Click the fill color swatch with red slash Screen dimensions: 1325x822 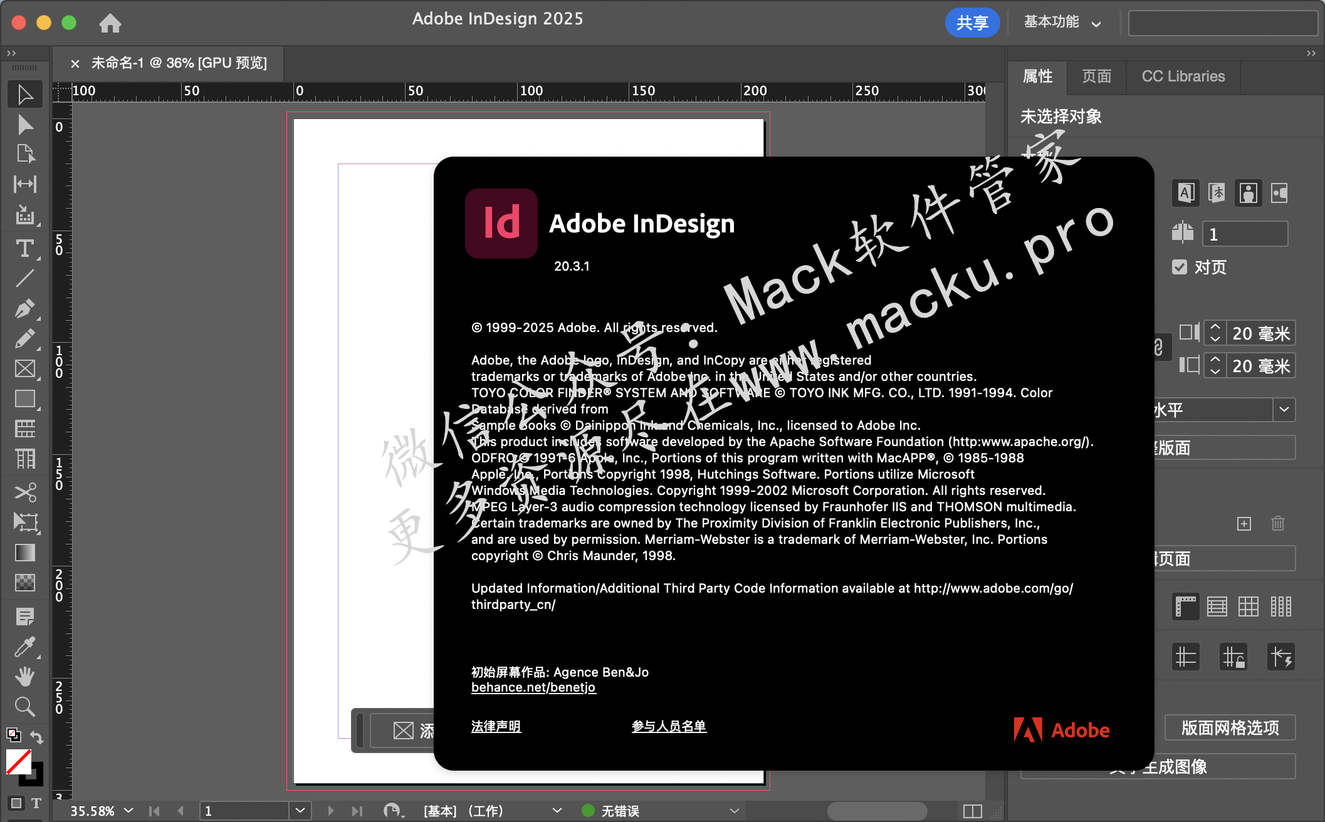click(19, 762)
